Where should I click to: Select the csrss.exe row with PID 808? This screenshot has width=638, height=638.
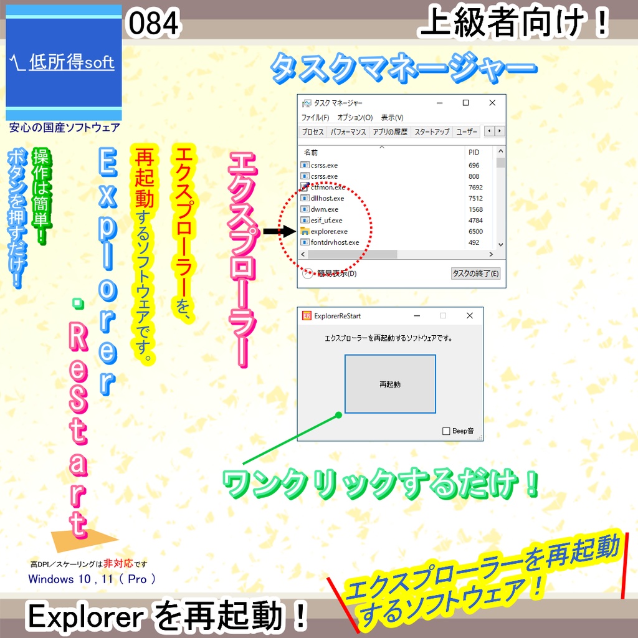coord(397,176)
